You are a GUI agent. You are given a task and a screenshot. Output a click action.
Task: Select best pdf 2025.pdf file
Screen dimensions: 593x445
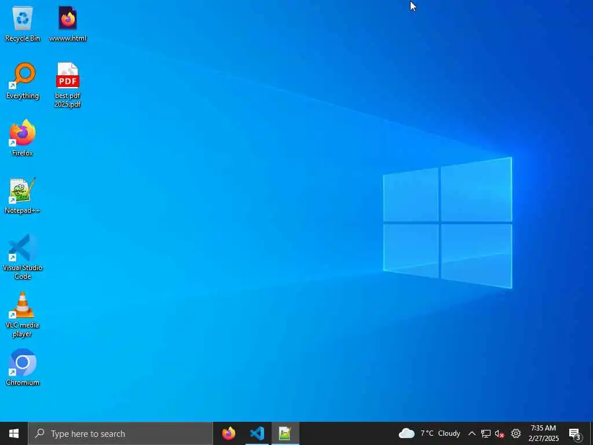(x=68, y=85)
